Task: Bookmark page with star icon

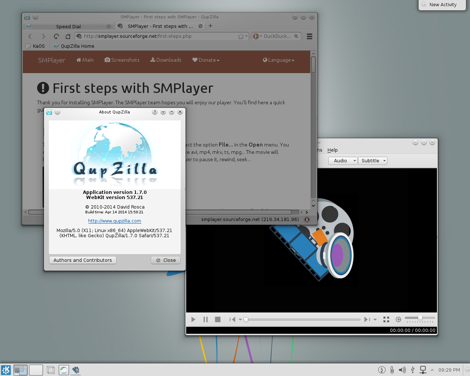Action: click(x=241, y=36)
